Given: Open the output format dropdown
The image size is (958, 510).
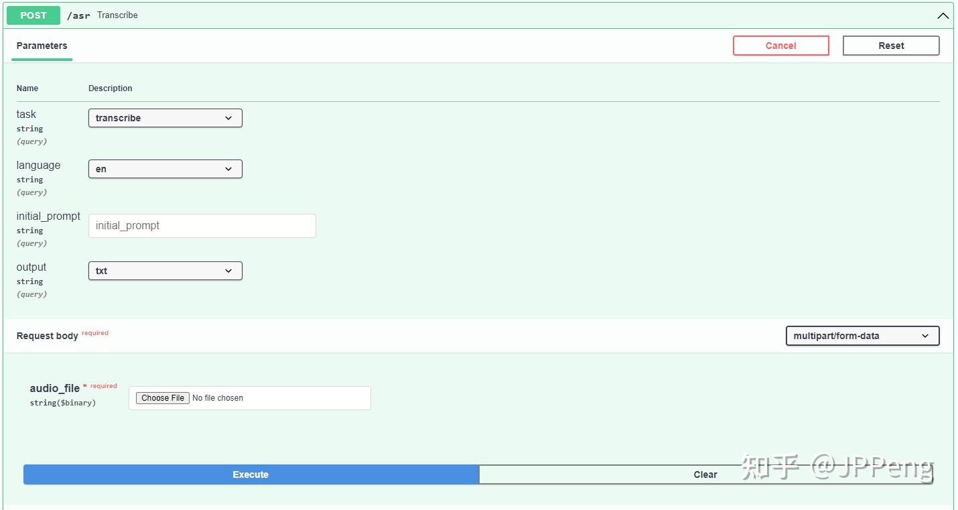Looking at the screenshot, I should point(165,271).
